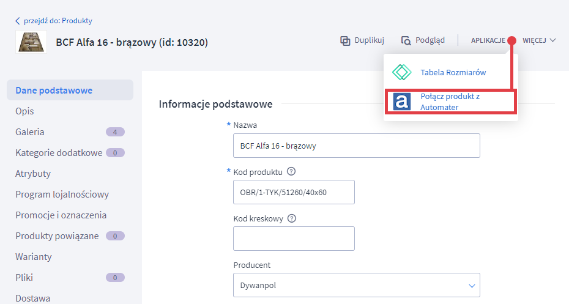
Task: Open Program lojalnościowy section
Action: click(x=62, y=195)
